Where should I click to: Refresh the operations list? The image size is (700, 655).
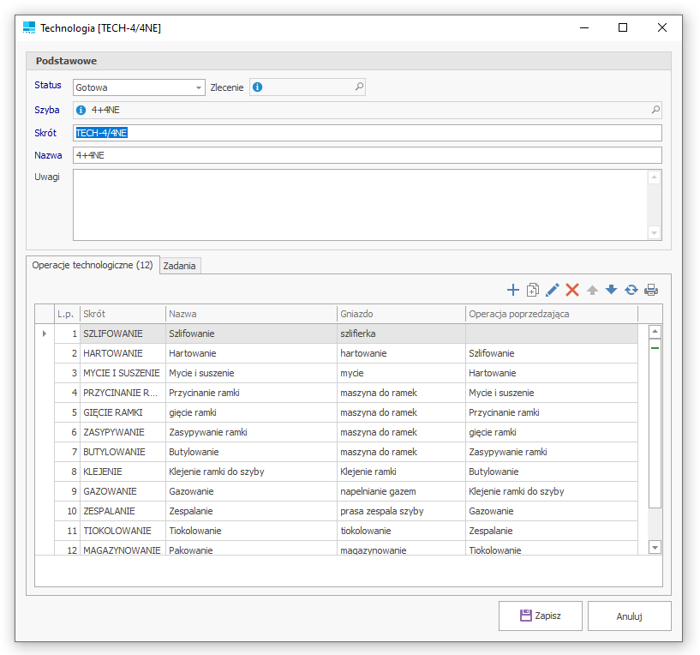point(631,290)
